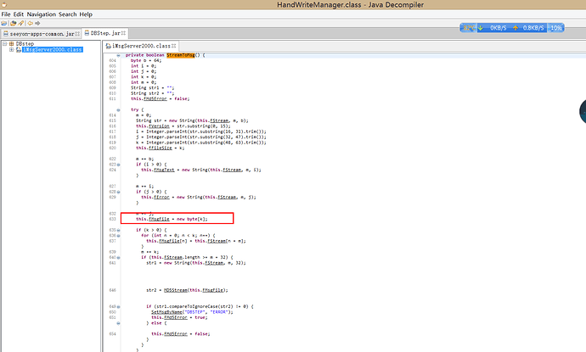Open the Search menu
586x352 pixels.
pos(67,14)
